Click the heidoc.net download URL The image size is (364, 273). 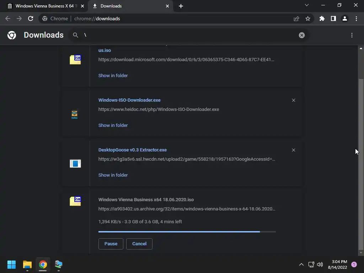pos(159,109)
